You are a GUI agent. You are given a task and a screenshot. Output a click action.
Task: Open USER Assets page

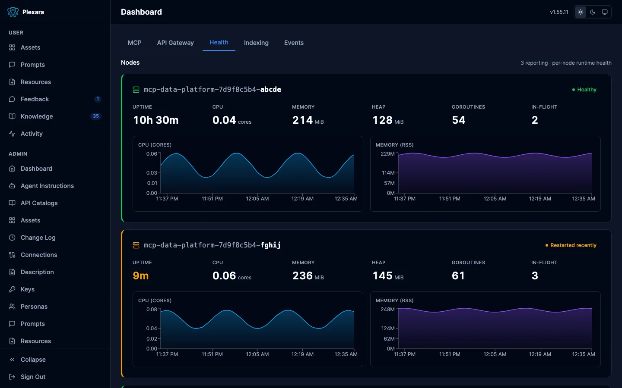click(x=55, y=47)
